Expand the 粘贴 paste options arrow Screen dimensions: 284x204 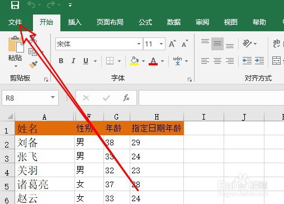[x=16, y=66]
